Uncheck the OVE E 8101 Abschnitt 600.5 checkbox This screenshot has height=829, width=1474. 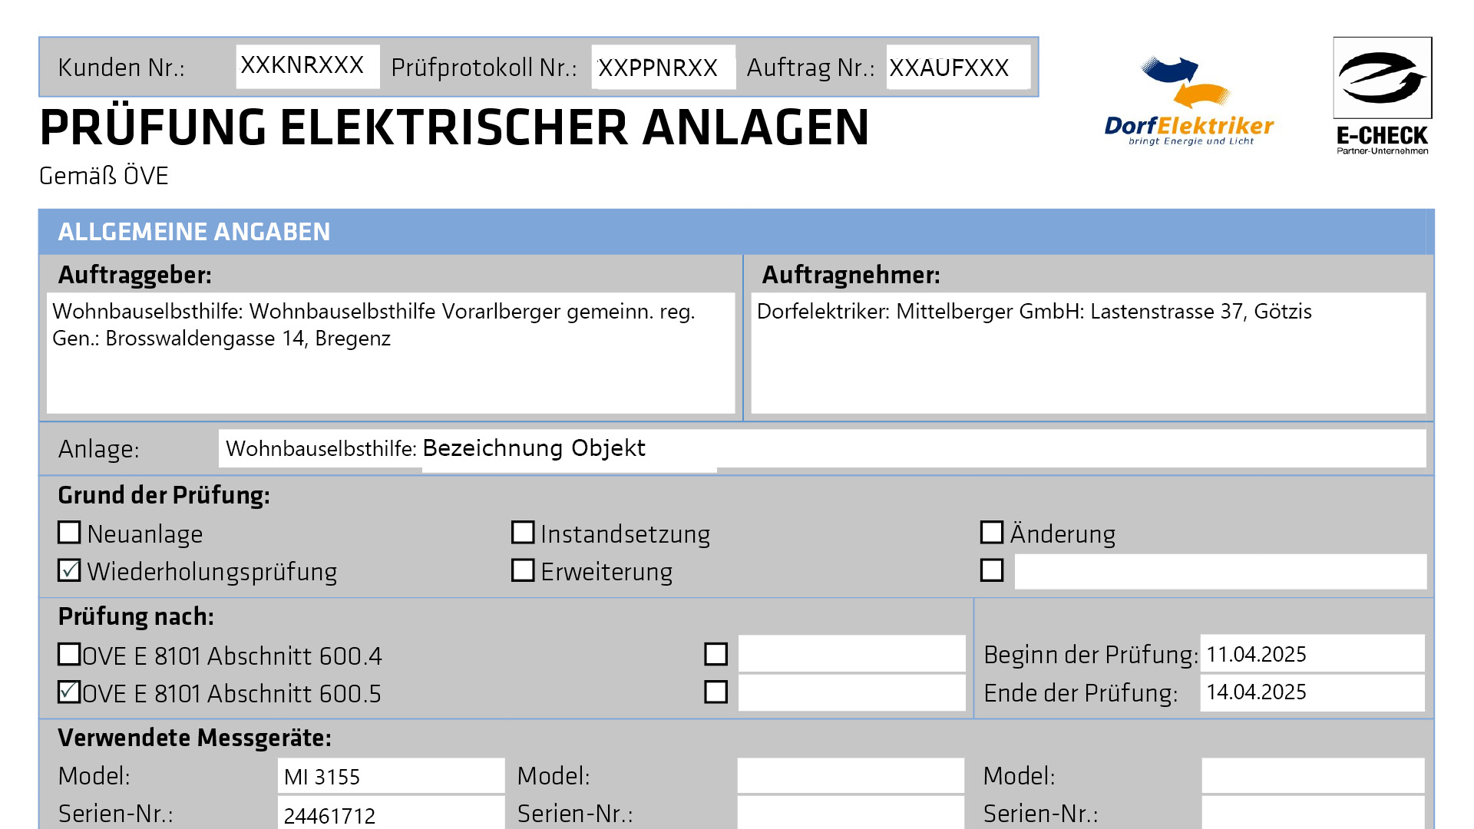pos(68,692)
